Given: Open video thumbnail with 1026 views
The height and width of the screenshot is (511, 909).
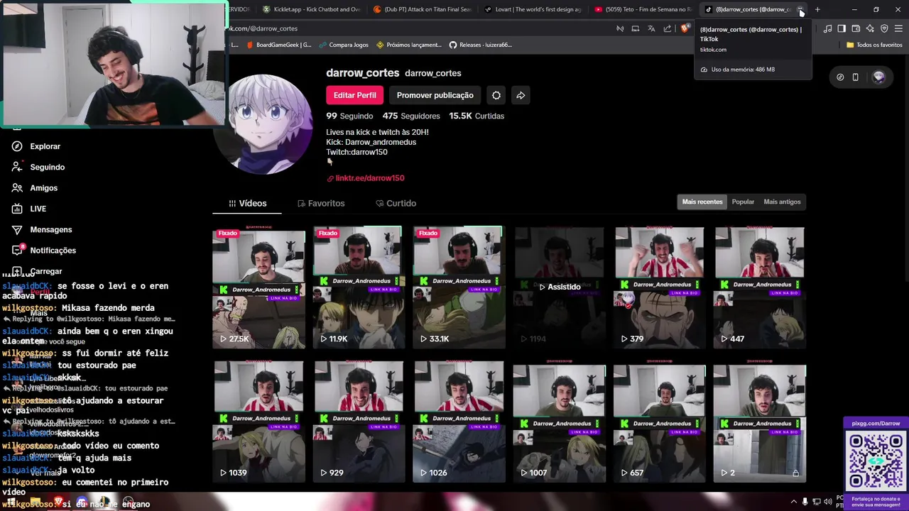Looking at the screenshot, I should [x=459, y=422].
